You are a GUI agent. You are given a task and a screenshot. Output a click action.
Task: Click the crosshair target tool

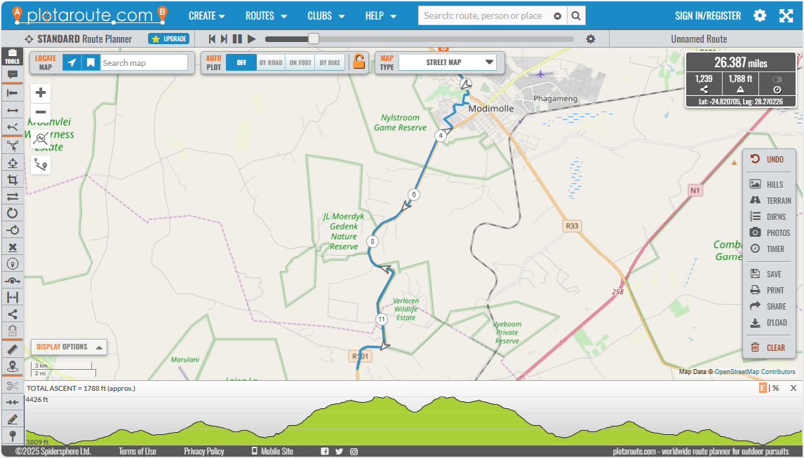[13, 163]
